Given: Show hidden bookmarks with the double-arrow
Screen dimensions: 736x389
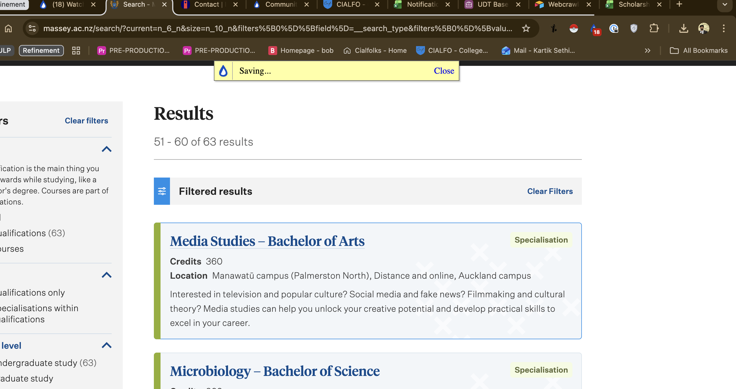Looking at the screenshot, I should click(647, 51).
